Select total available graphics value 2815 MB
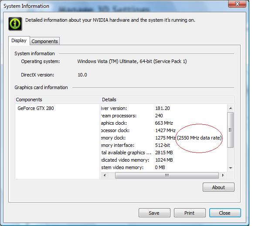 (x=164, y=153)
